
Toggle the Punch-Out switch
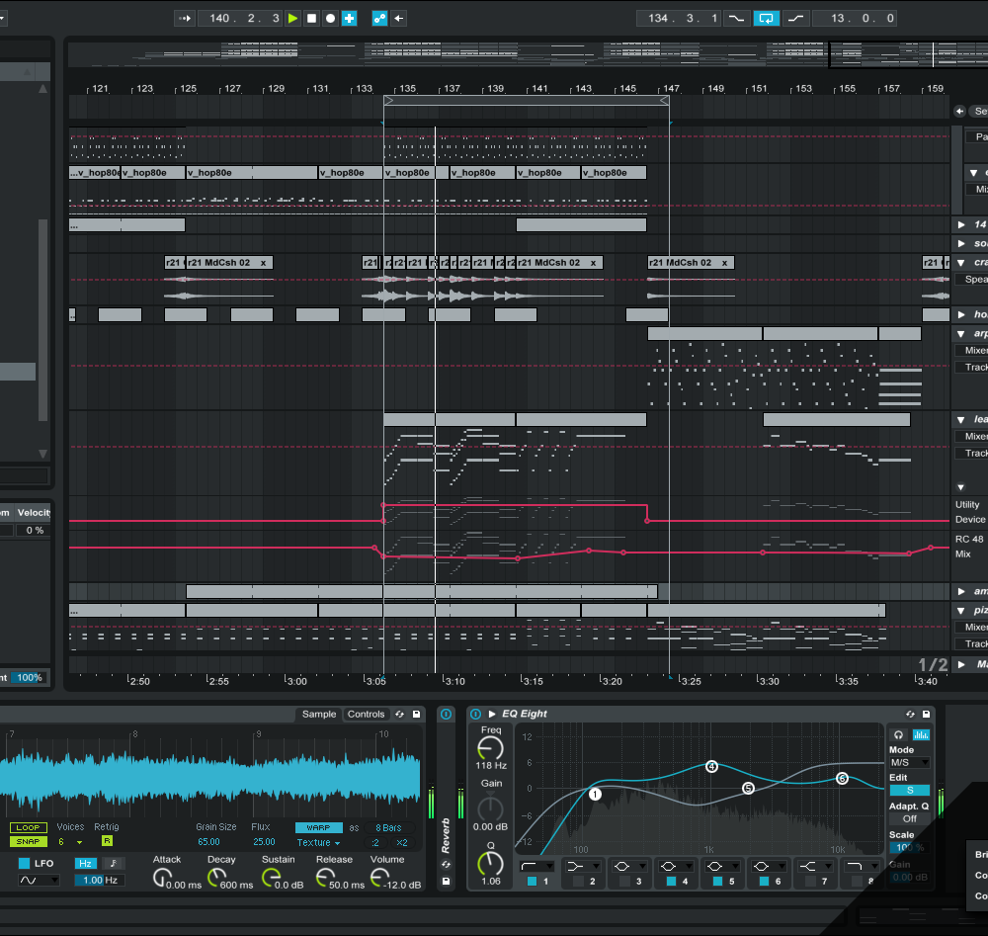(795, 18)
